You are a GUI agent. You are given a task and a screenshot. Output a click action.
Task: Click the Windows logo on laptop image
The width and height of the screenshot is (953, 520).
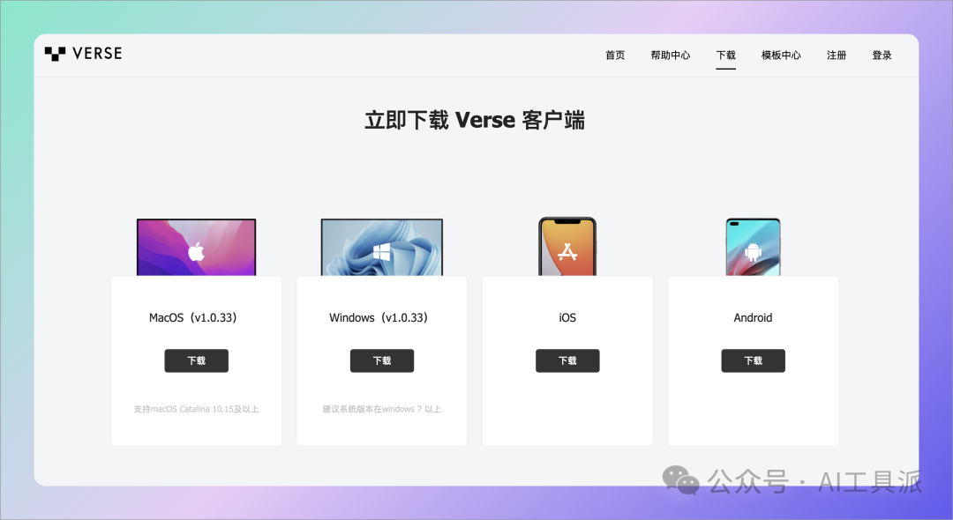coord(382,252)
